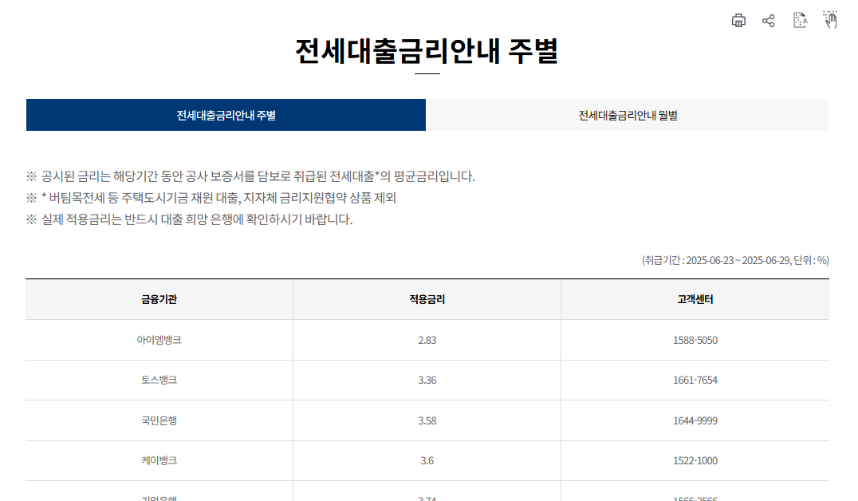This screenshot has height=501, width=858.
Task: Click the 금융기관 column header
Action: tap(159, 299)
